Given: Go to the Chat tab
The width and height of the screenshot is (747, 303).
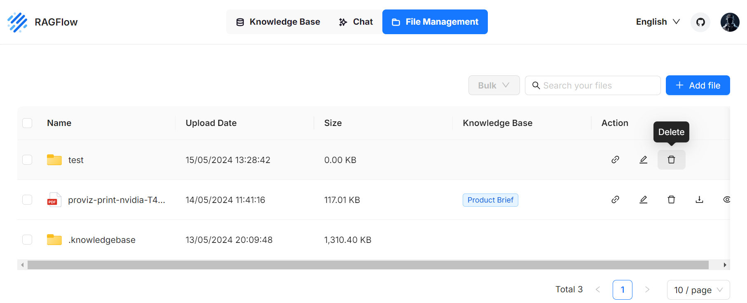Looking at the screenshot, I should pyautogui.click(x=356, y=22).
